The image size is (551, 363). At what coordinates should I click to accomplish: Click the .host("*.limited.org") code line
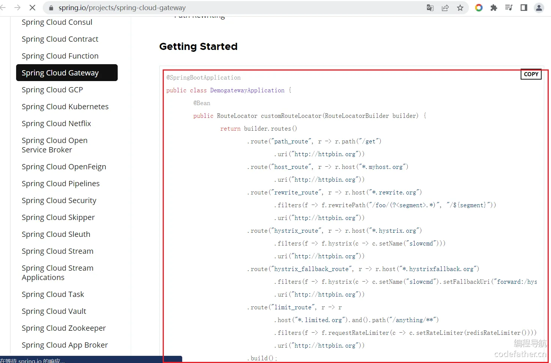coord(356,320)
